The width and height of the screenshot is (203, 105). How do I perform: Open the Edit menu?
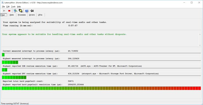(8, 7)
